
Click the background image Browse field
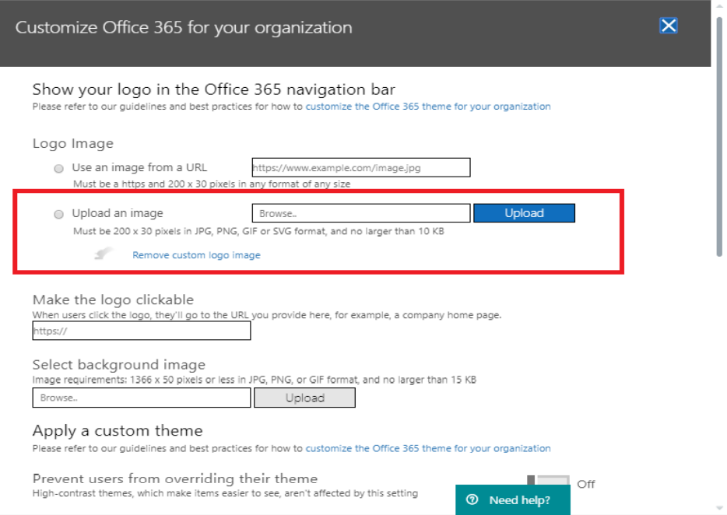(142, 398)
